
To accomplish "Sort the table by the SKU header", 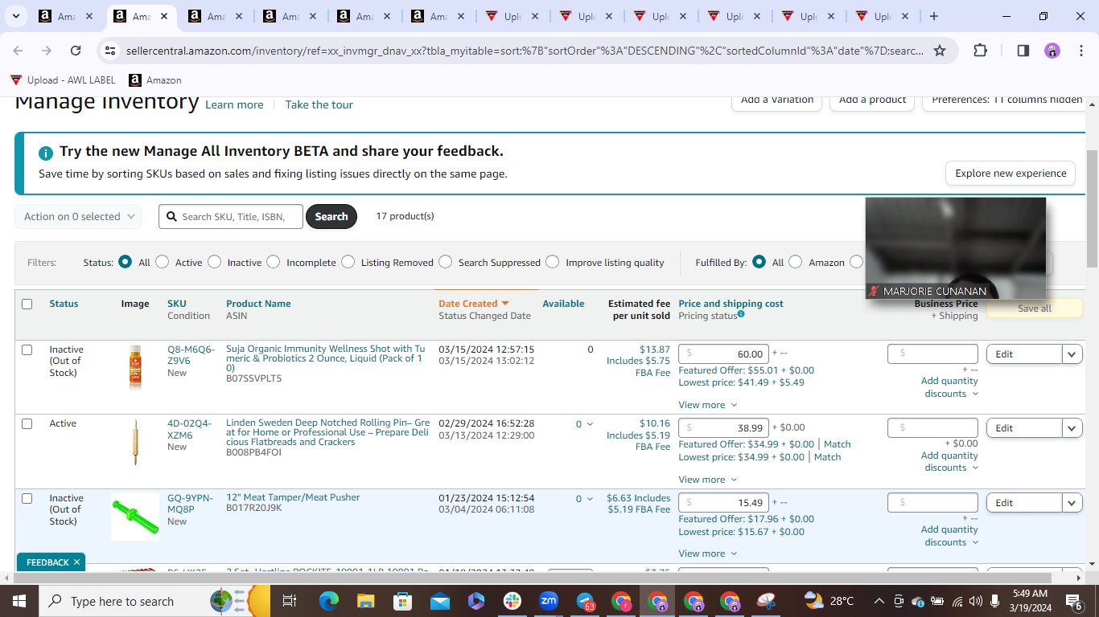I will [176, 304].
